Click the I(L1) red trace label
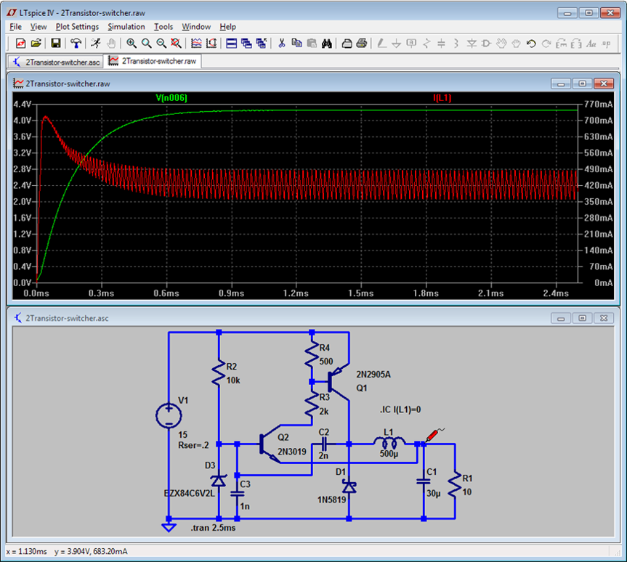This screenshot has height=562, width=627. tap(442, 97)
